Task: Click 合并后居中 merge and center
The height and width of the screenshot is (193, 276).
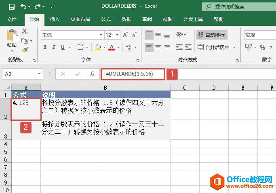Action: tap(213, 47)
